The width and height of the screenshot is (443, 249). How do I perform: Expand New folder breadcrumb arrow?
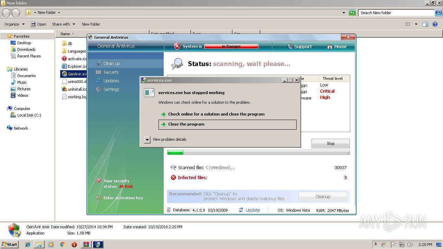pos(59,13)
